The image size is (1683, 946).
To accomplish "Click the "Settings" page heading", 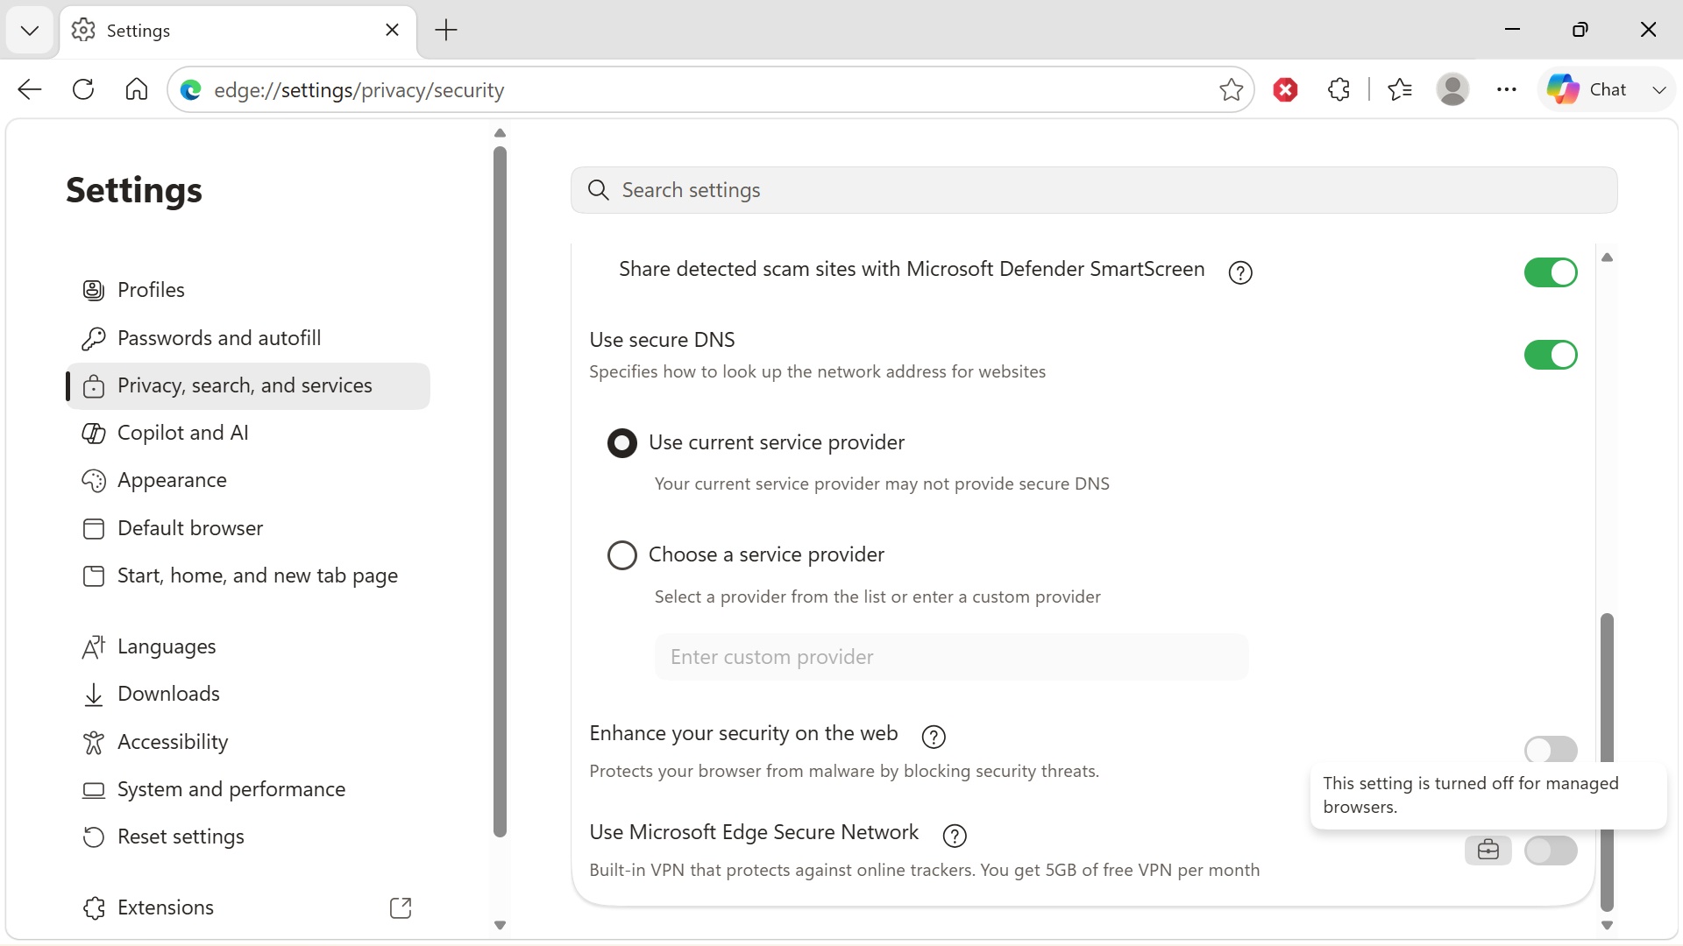I will (x=134, y=191).
